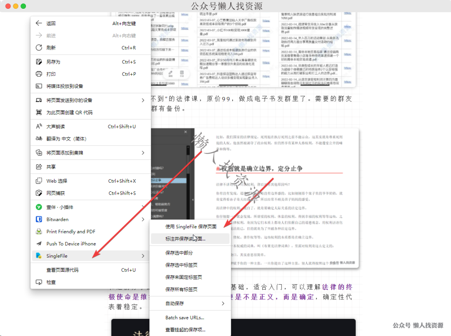Click the cast icon beside 将媒体投放到设备
The image size is (451, 336).
pyautogui.click(x=39, y=86)
